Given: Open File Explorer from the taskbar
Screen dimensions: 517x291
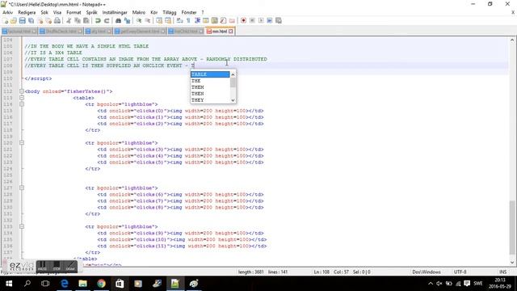Looking at the screenshot, I should (82, 284).
